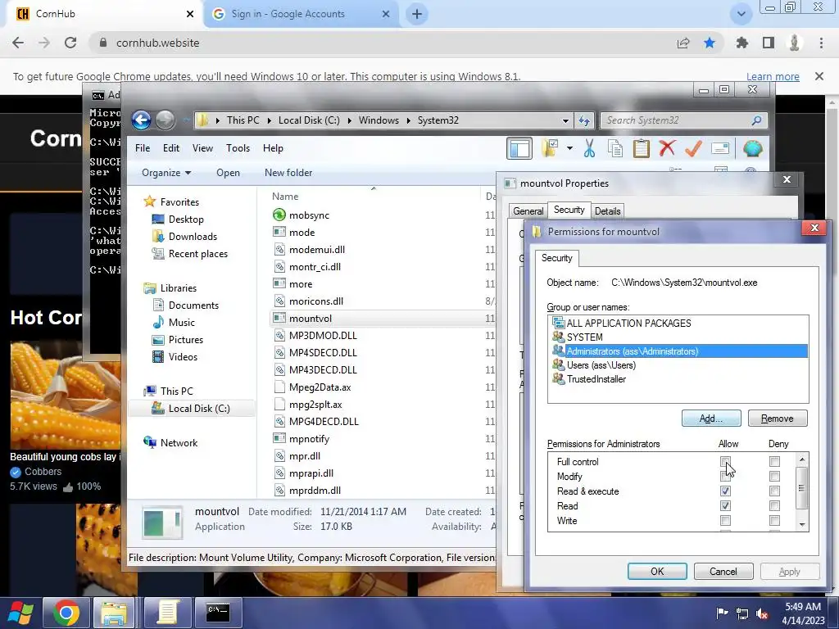
Task: Paste using the clipboard toolbar icon
Action: [641, 148]
